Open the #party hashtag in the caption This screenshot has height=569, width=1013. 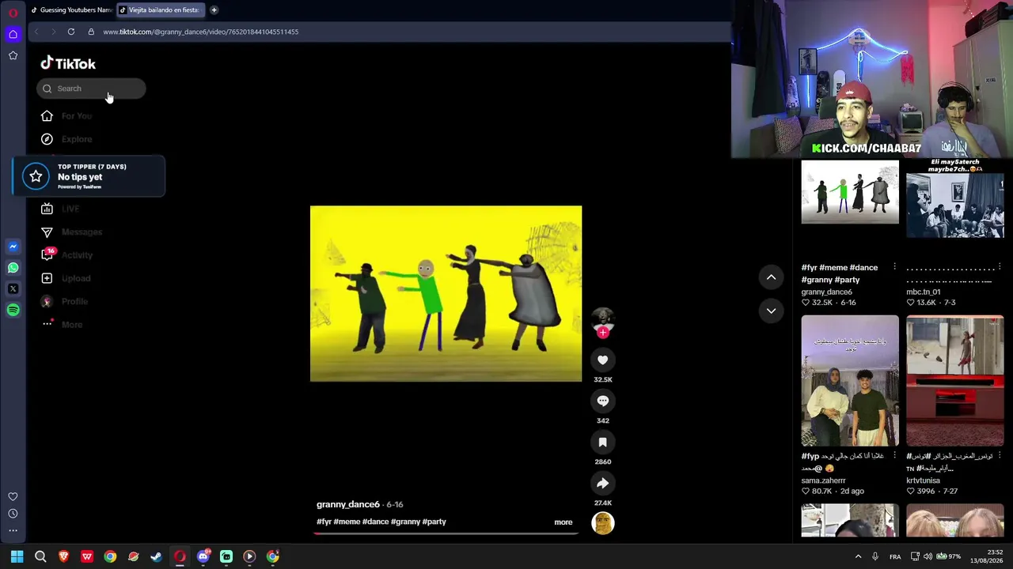434,522
